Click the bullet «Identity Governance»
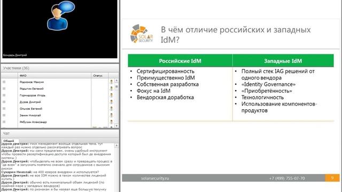 click(x=268, y=84)
